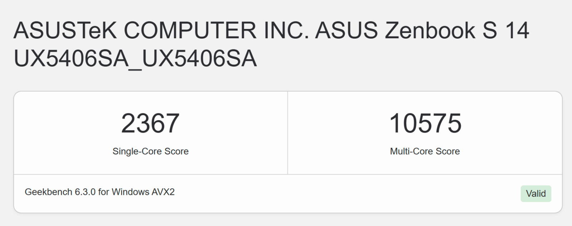Click the word Score under 2367
Image resolution: width=572 pixels, height=226 pixels.
pyautogui.click(x=176, y=151)
